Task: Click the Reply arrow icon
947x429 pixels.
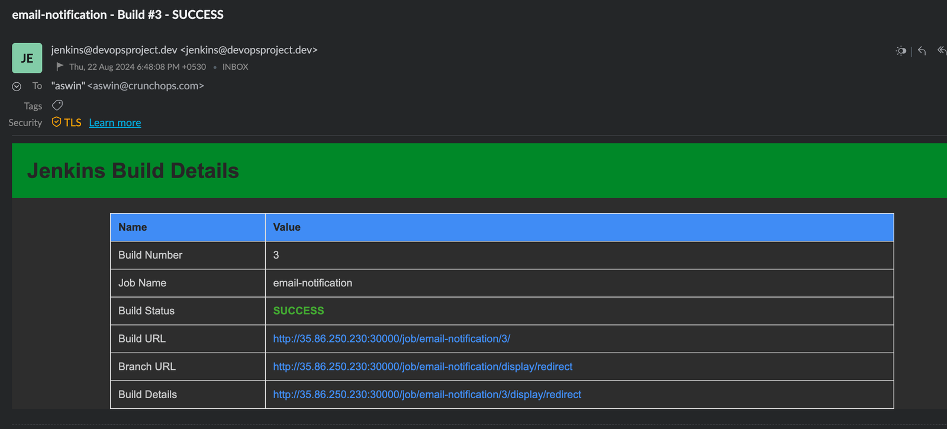Action: pyautogui.click(x=922, y=51)
